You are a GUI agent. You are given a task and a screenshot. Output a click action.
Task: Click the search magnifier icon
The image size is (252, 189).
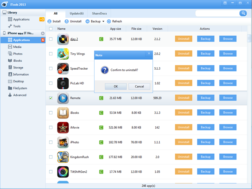click(243, 13)
